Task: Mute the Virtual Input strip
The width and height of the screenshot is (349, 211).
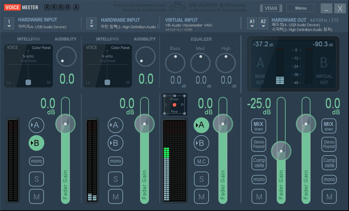Action: pyautogui.click(x=201, y=197)
